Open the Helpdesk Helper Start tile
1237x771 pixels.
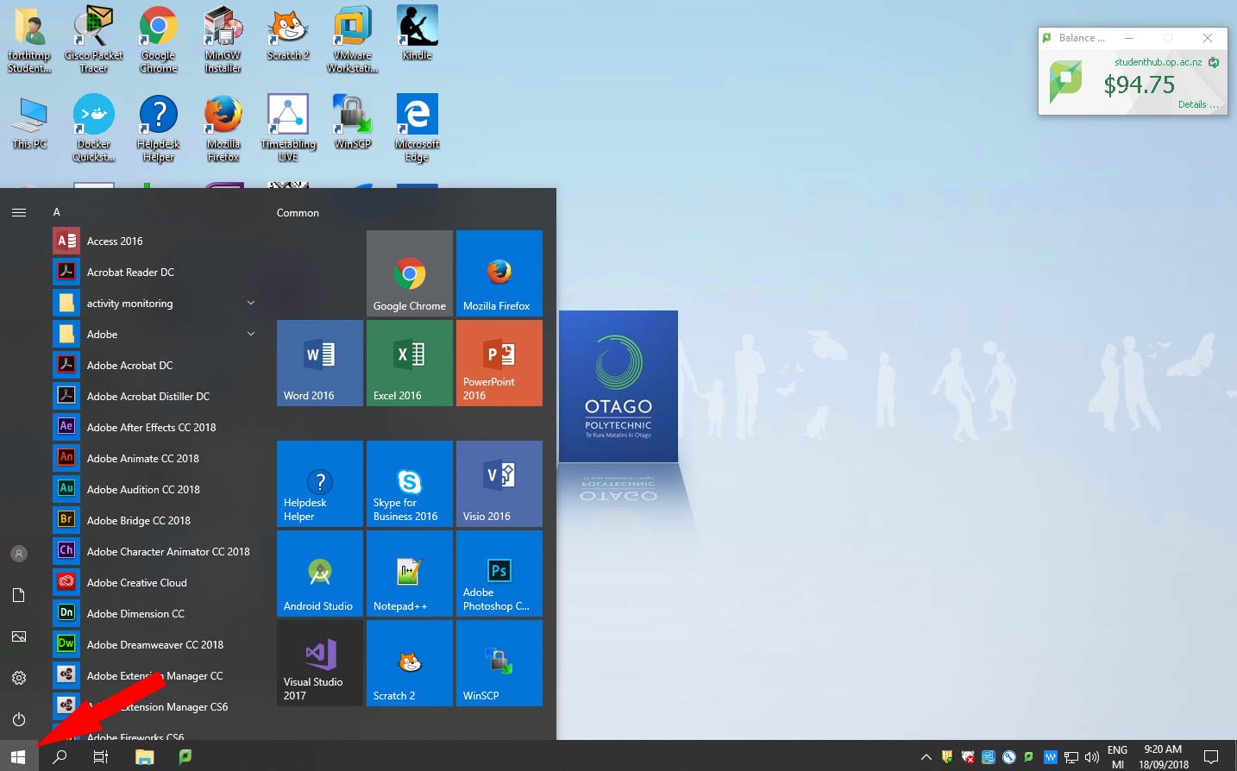(320, 484)
